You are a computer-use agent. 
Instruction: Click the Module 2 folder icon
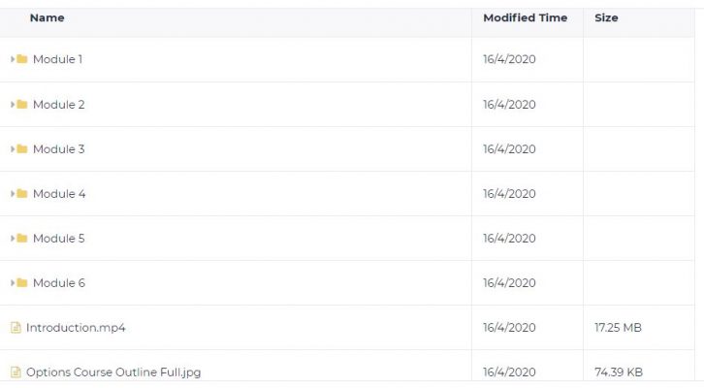coord(22,104)
